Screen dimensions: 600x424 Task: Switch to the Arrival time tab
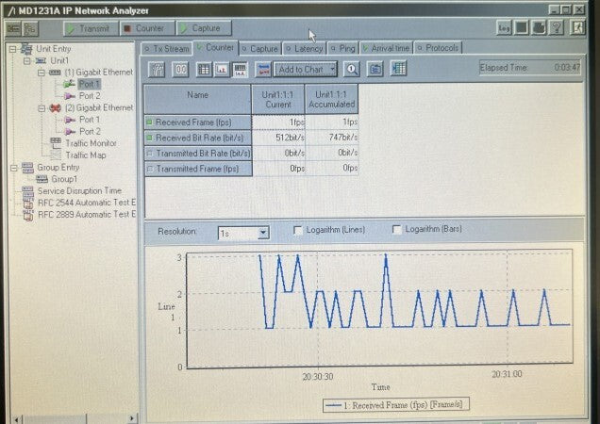pos(387,48)
